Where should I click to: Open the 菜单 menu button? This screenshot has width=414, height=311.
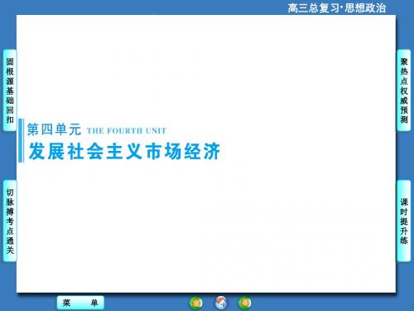click(x=80, y=303)
